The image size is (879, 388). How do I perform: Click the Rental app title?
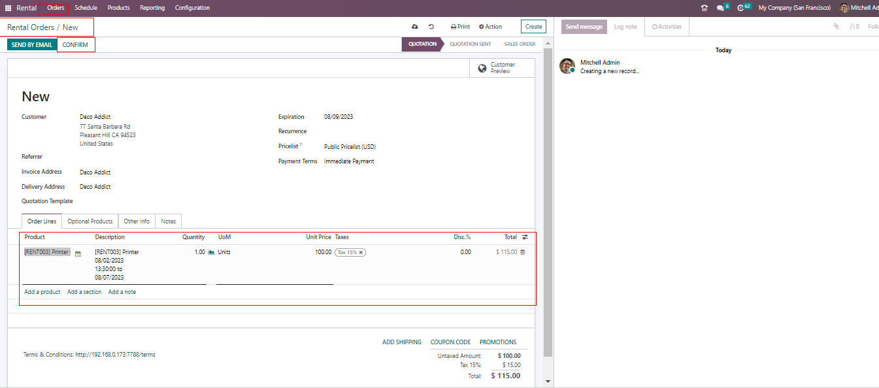coord(27,8)
